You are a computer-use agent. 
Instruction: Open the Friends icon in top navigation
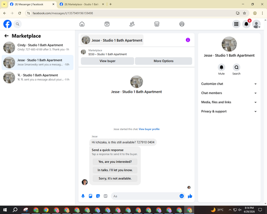tap(132, 24)
